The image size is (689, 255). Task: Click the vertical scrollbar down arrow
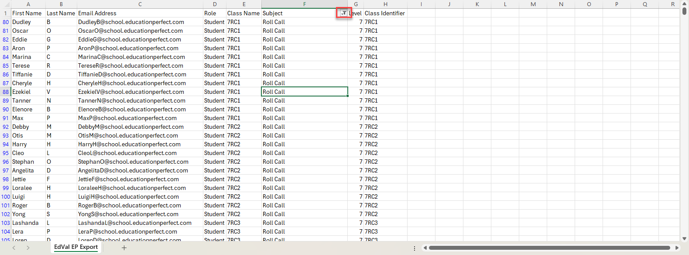pos(684,238)
